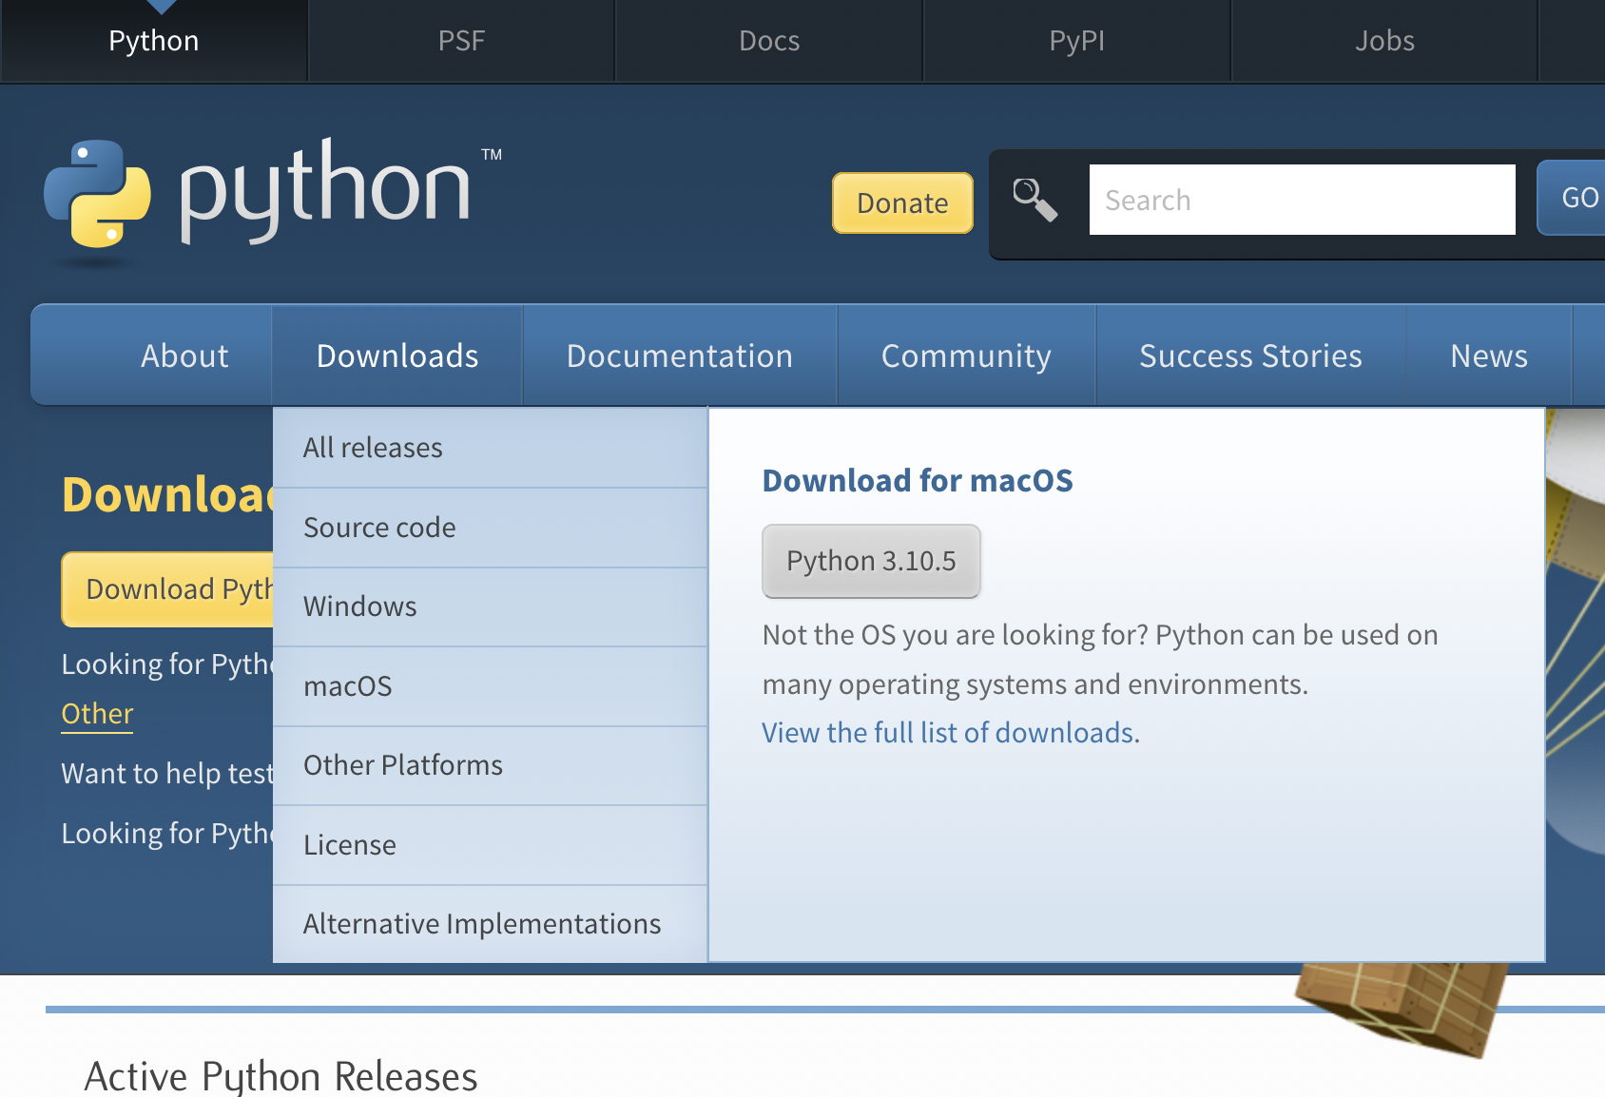Choose Windows in Downloads submenu

point(490,606)
